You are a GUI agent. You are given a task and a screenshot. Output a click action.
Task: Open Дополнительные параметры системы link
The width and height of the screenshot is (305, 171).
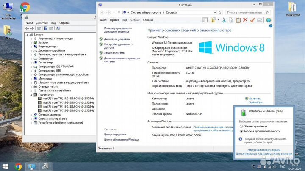122,60
